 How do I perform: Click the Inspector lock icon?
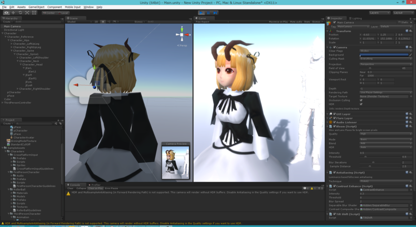(x=410, y=19)
